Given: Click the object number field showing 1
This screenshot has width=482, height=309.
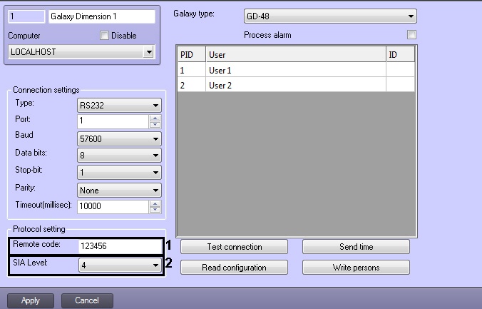Looking at the screenshot, I should (26, 16).
